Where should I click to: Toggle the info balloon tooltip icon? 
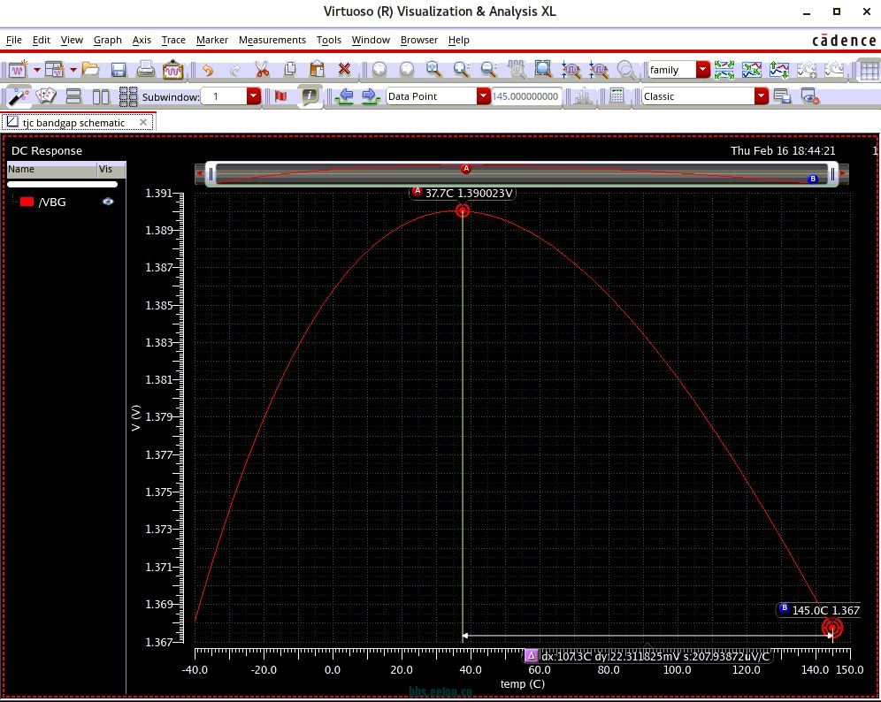[x=310, y=96]
